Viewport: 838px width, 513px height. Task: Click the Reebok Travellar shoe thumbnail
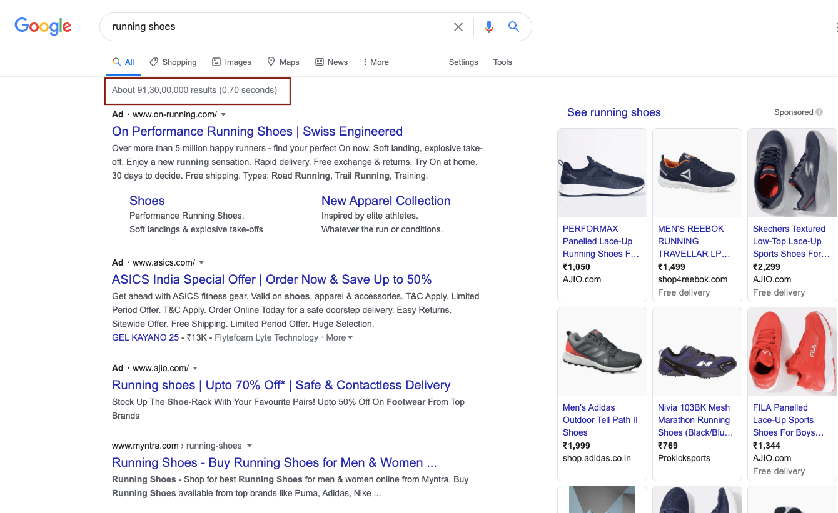697,173
